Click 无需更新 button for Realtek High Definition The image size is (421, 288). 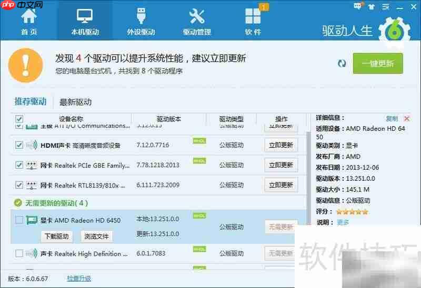click(x=279, y=253)
